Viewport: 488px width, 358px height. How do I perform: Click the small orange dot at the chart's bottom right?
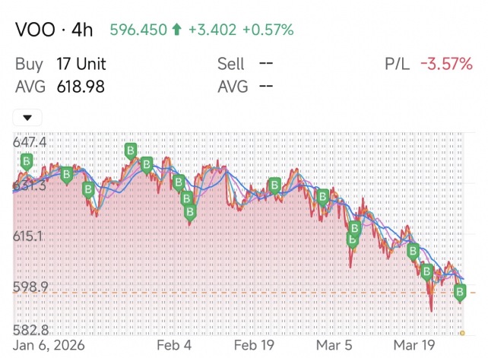462,333
